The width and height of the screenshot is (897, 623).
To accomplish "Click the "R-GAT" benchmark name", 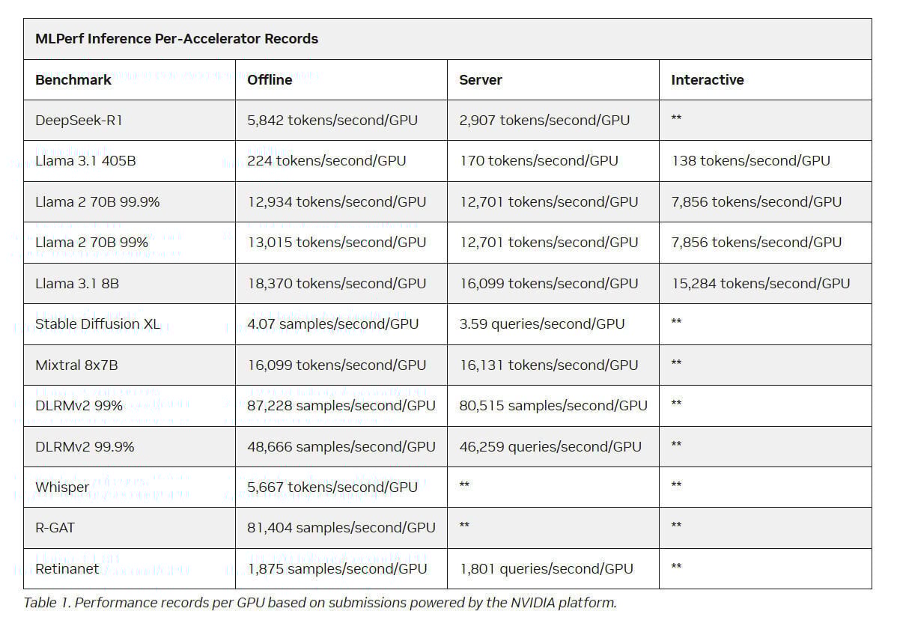I will 55,528.
